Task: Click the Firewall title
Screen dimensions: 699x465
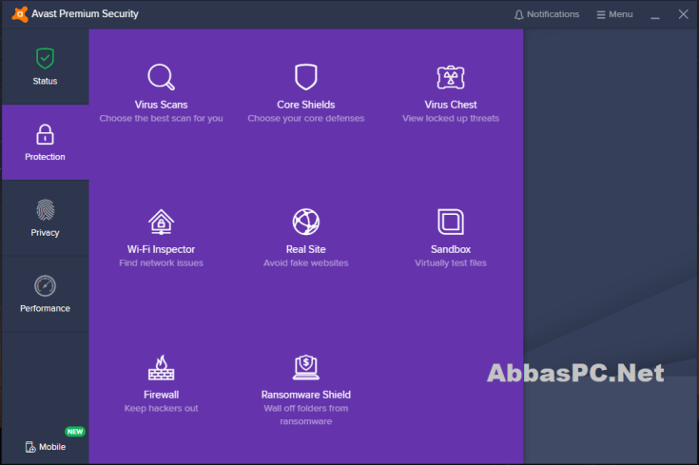Action: point(161,395)
